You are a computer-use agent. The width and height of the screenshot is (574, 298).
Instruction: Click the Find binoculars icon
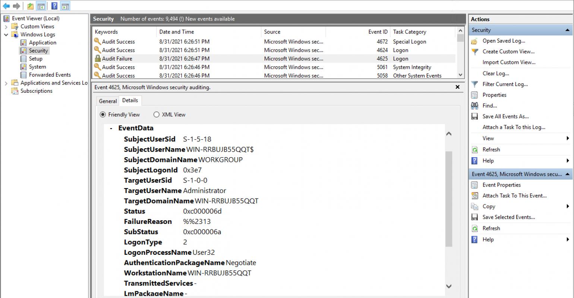tap(474, 106)
